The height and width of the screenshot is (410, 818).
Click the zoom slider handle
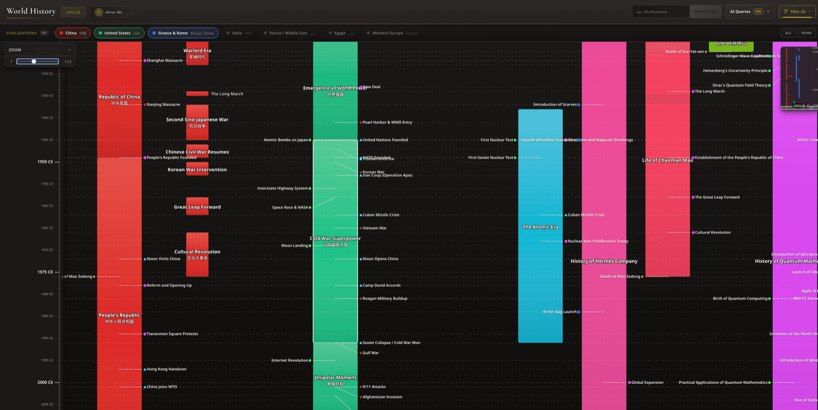(x=34, y=62)
